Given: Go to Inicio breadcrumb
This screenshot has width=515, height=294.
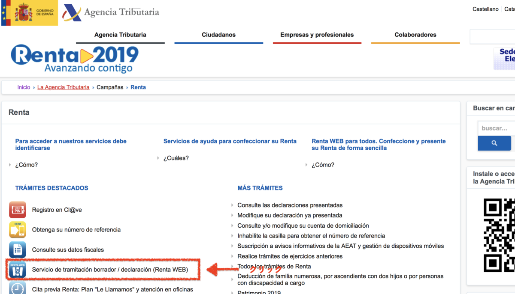Looking at the screenshot, I should [24, 87].
